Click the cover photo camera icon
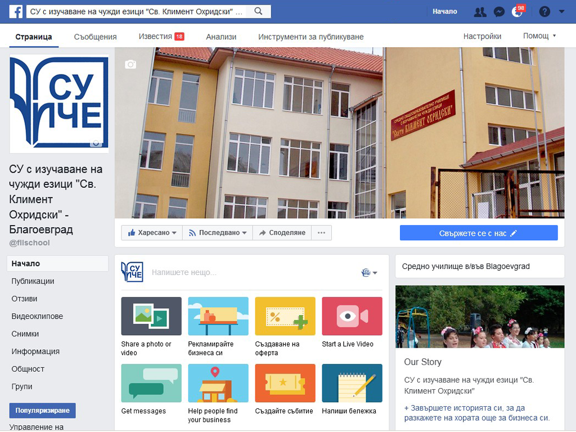This screenshot has height=432, width=576. (x=130, y=64)
